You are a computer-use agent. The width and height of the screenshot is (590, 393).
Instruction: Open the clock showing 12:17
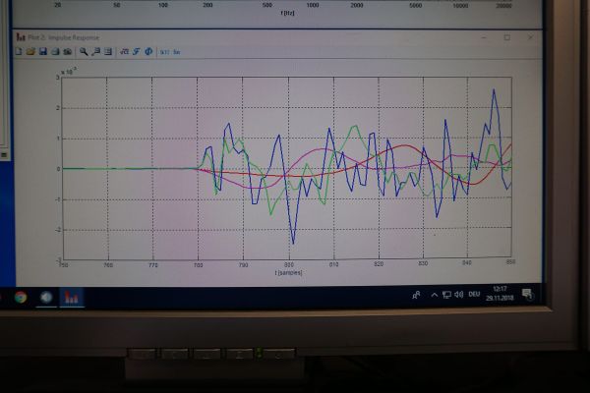pos(501,294)
